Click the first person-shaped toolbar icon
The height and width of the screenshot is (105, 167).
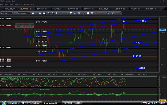49,13
